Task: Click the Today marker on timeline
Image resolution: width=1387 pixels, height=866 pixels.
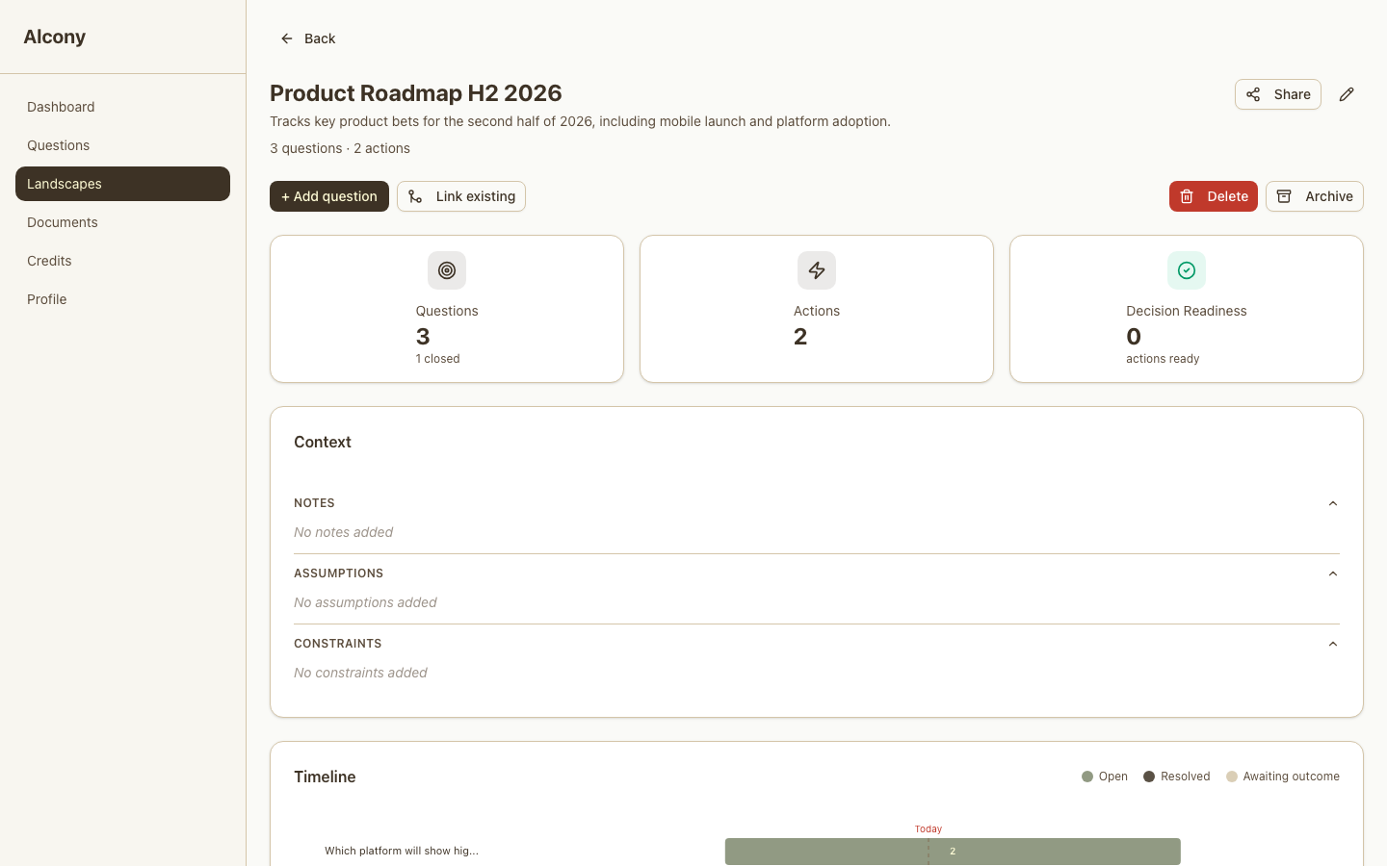Action: 929,828
